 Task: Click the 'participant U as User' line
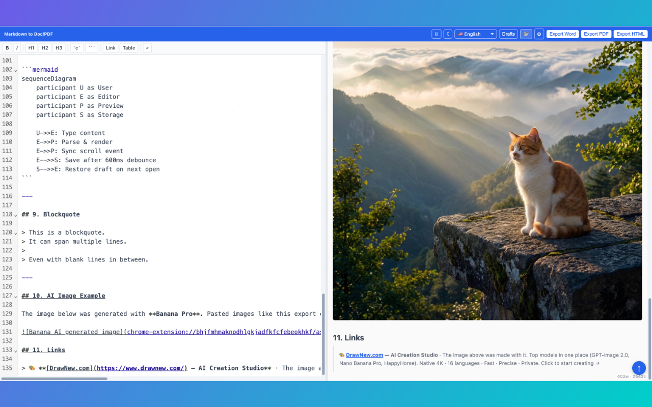tap(74, 88)
